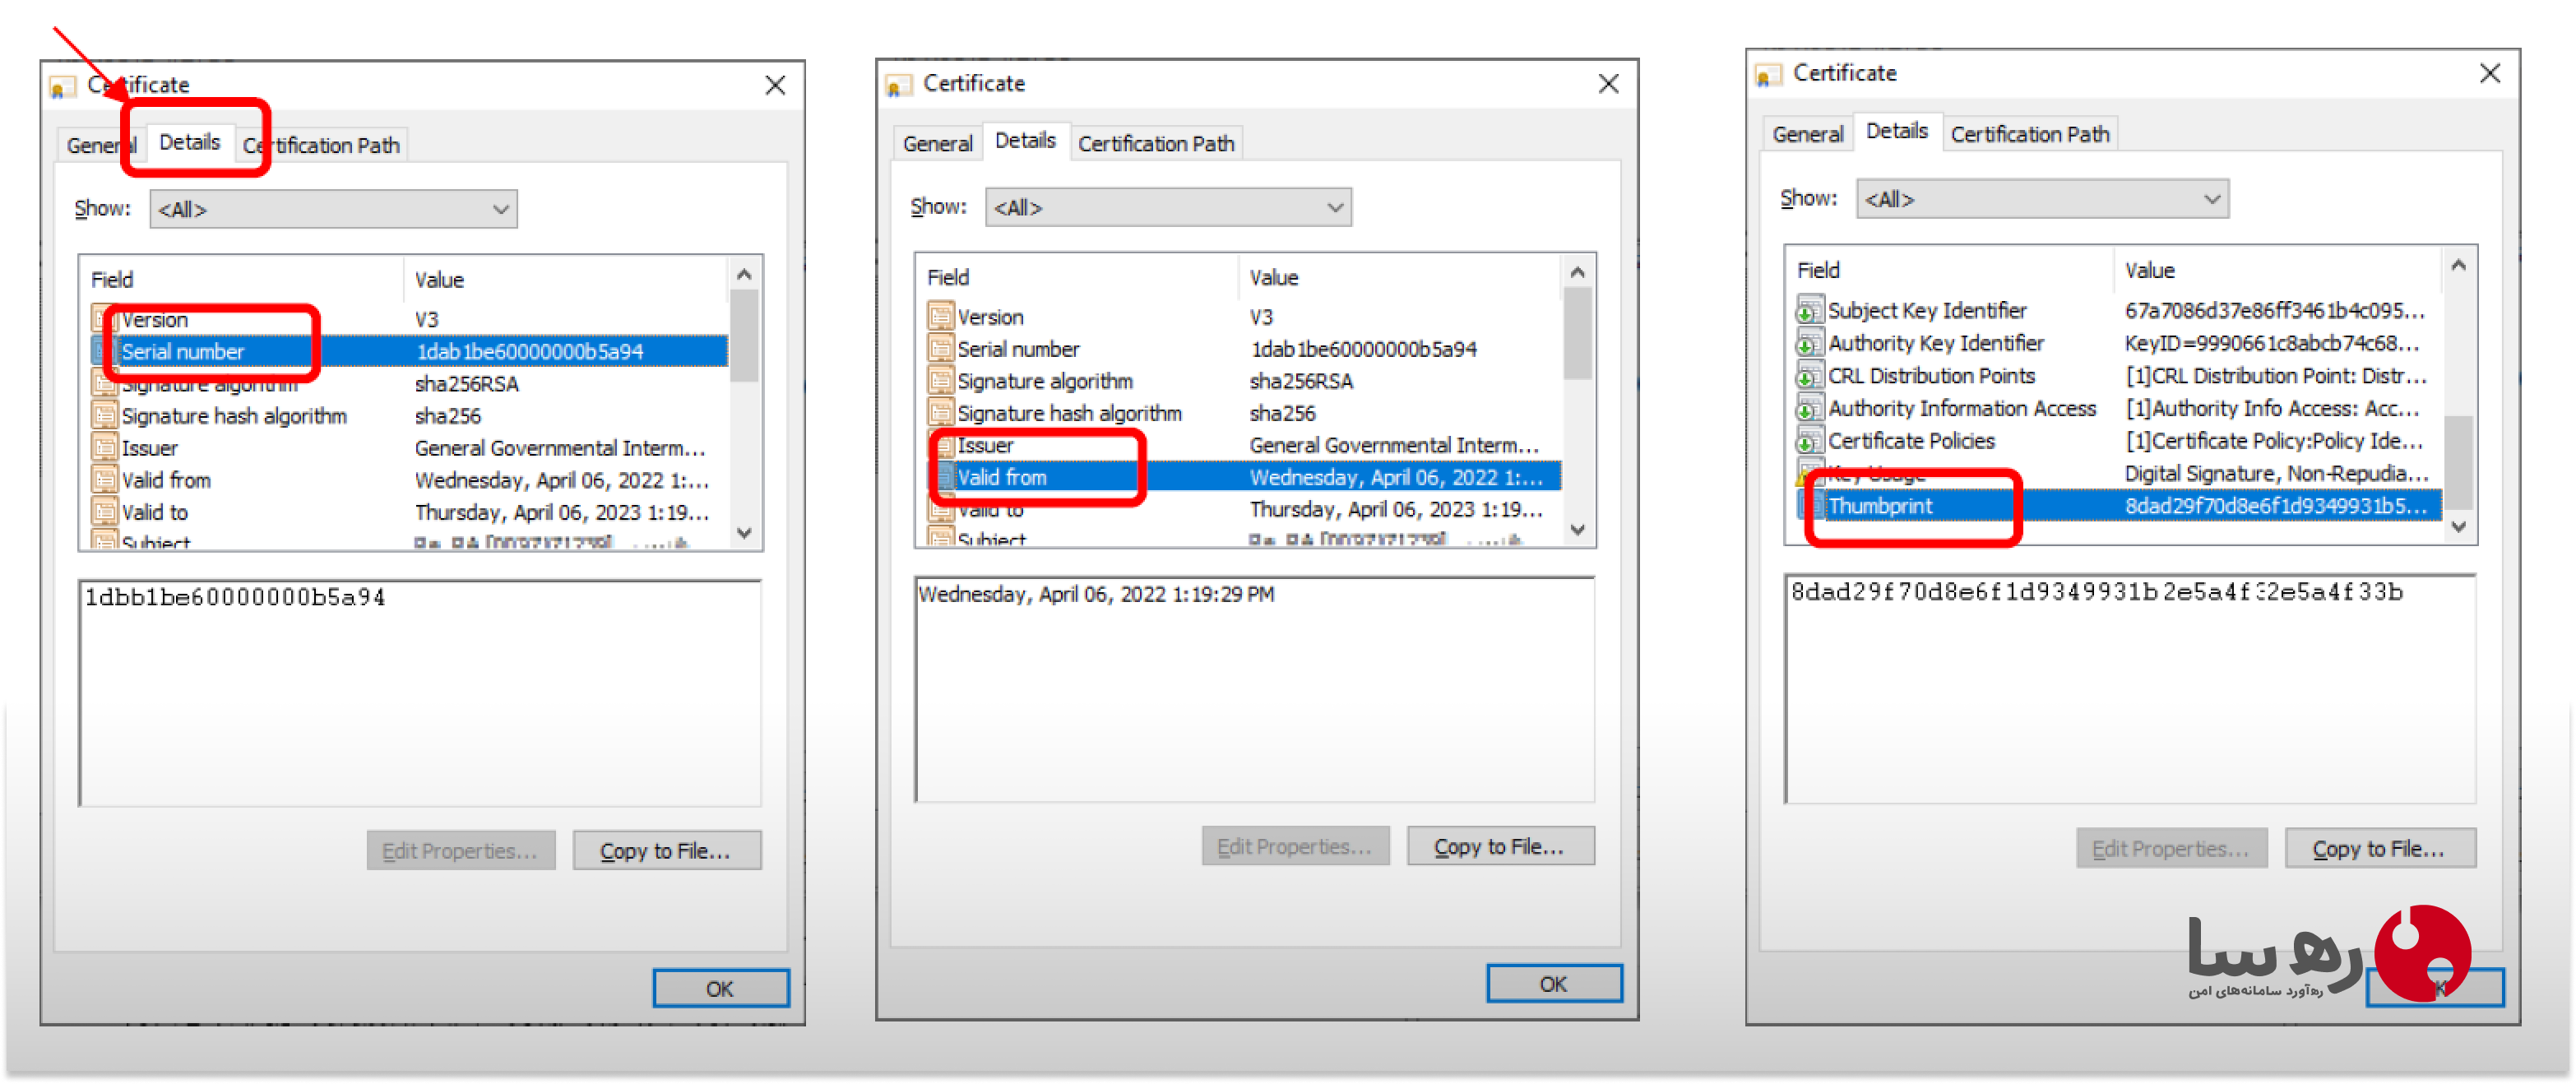
Task: Confirm with OK in left Certificate window
Action: pyautogui.click(x=720, y=989)
